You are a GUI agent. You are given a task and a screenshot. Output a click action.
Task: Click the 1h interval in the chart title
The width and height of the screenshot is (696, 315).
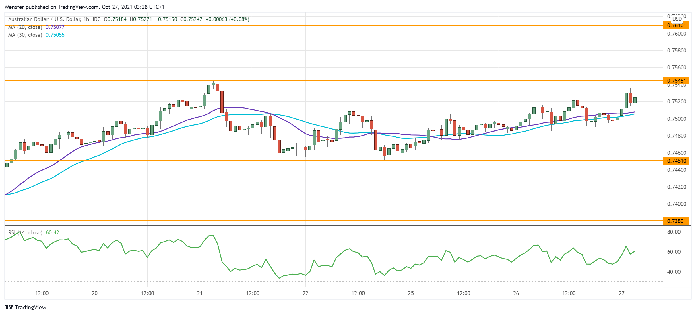[x=86, y=19]
